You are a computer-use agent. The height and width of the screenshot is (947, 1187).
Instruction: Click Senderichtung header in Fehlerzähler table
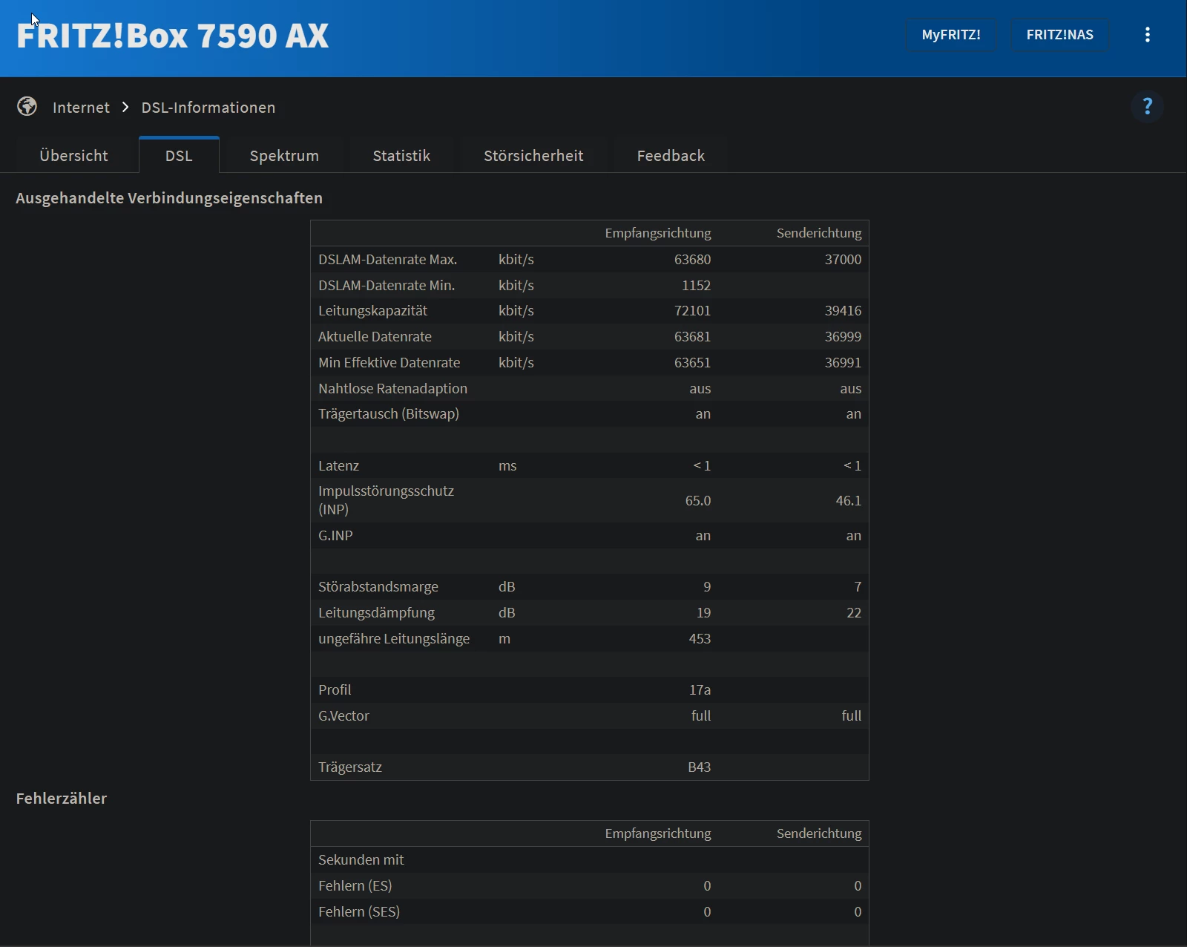click(819, 834)
